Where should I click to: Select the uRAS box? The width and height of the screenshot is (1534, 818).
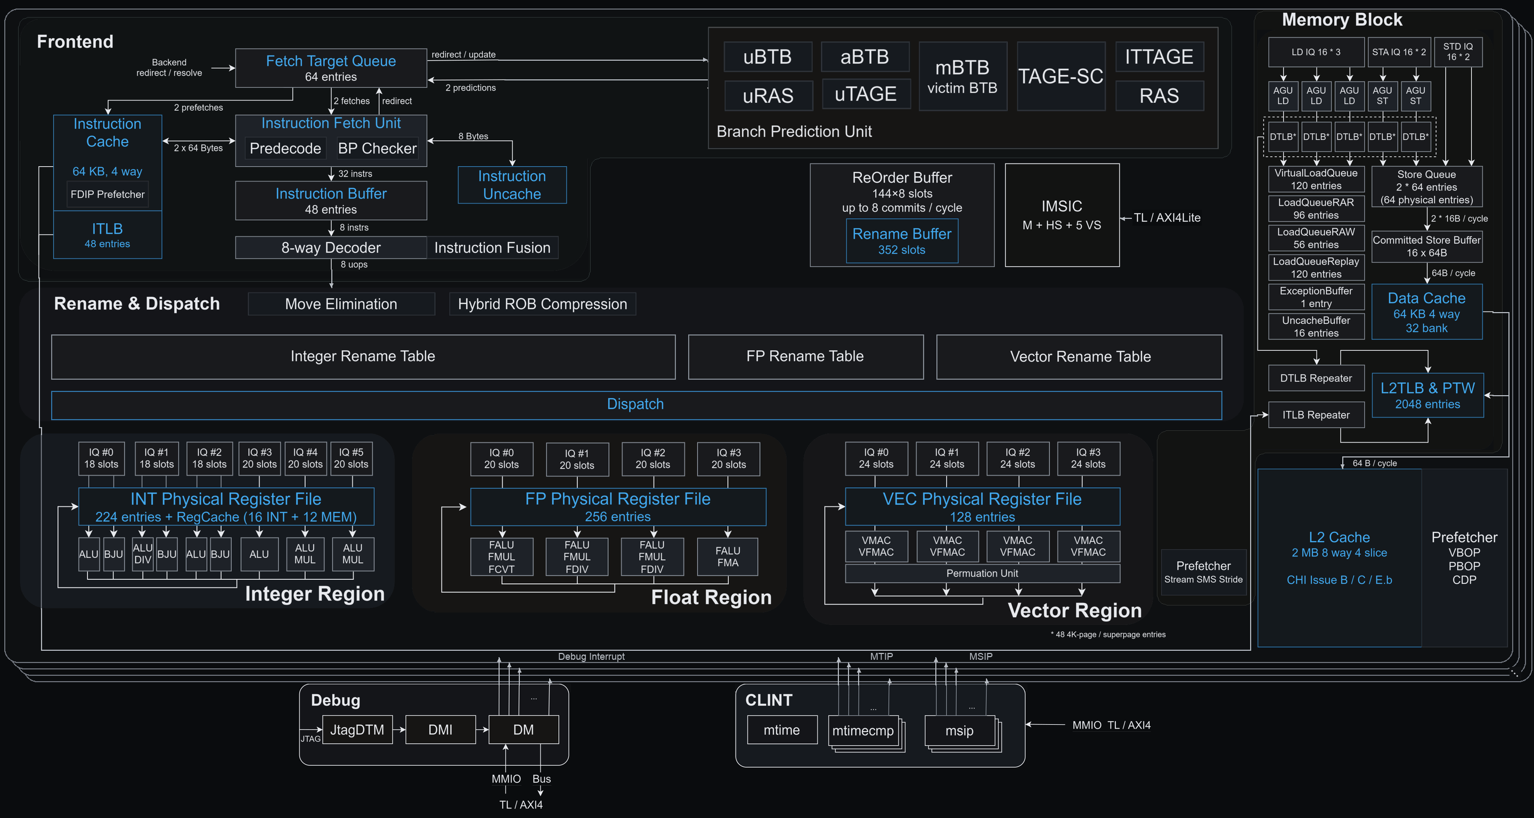[768, 95]
